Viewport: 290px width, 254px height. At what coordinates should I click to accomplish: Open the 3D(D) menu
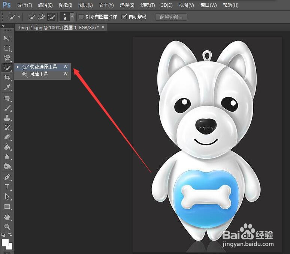pos(167,5)
